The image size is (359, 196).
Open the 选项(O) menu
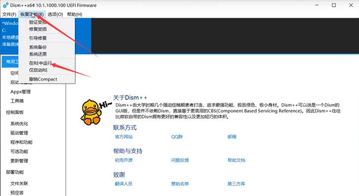click(55, 14)
